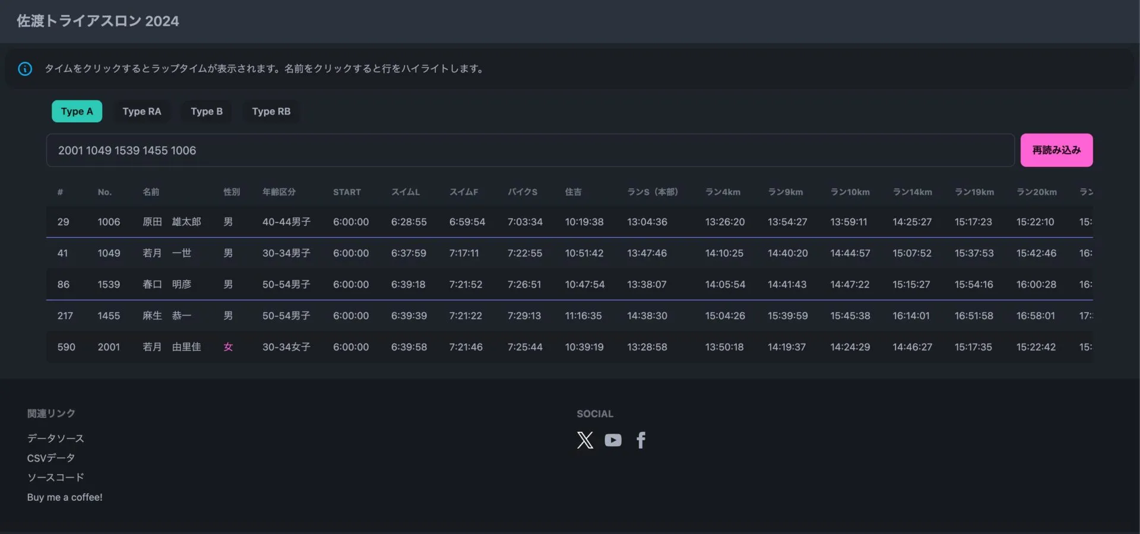Click the ラン10km column header

tap(850, 192)
